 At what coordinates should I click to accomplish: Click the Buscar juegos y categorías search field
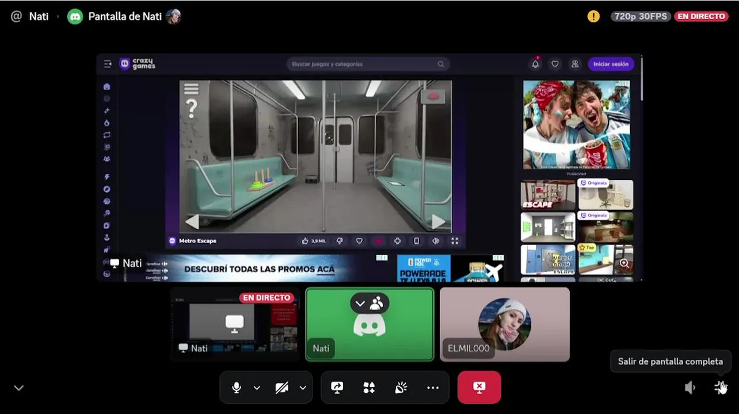coord(368,64)
